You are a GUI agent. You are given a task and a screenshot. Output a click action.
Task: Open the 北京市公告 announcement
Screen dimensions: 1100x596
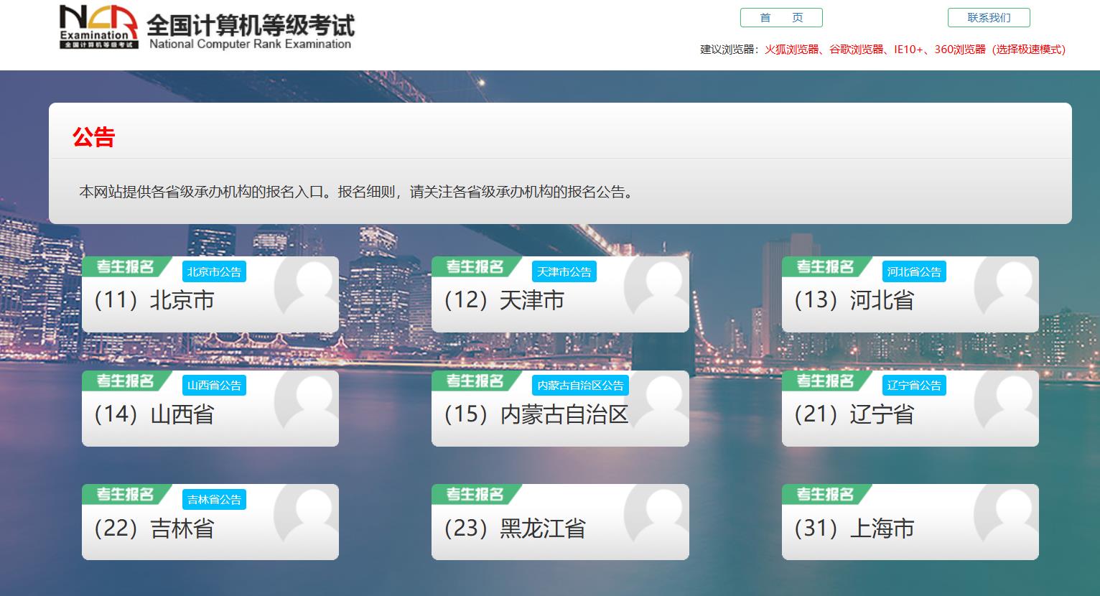(215, 271)
